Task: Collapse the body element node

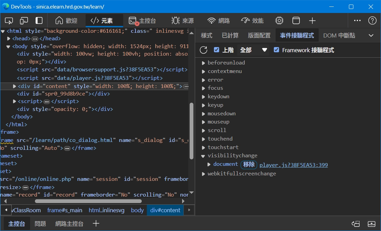Action: point(8,46)
